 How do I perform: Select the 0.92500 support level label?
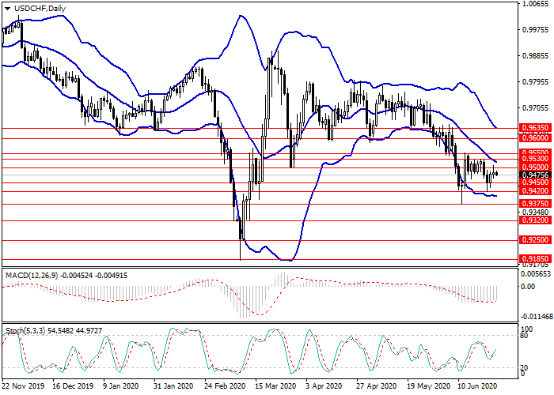[533, 241]
